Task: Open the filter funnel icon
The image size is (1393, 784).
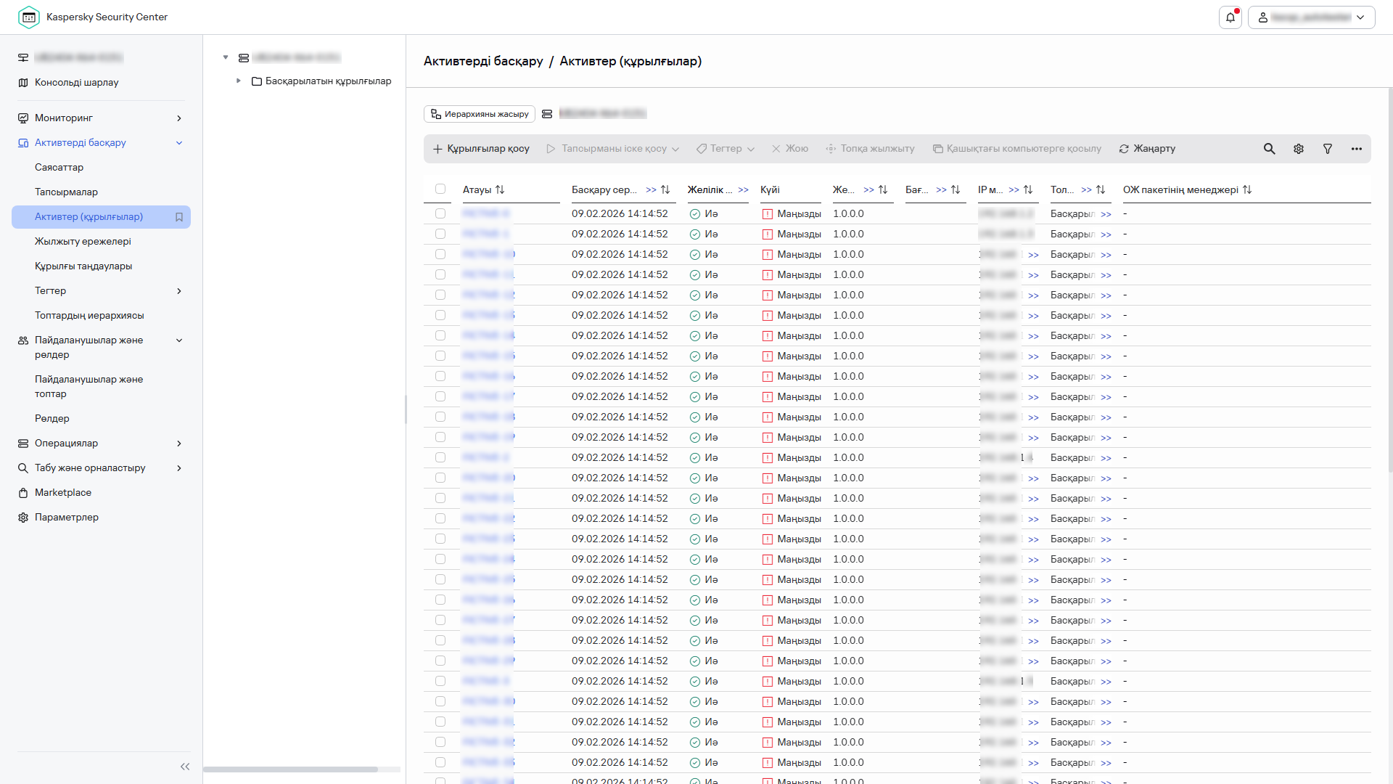Action: 1327,149
